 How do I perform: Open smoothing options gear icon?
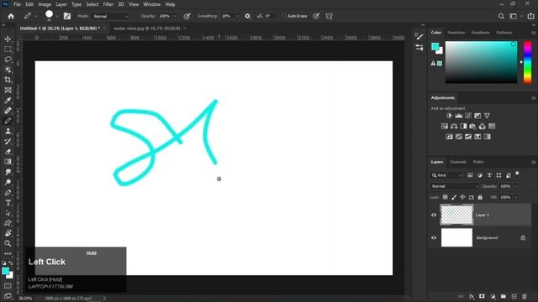click(247, 16)
